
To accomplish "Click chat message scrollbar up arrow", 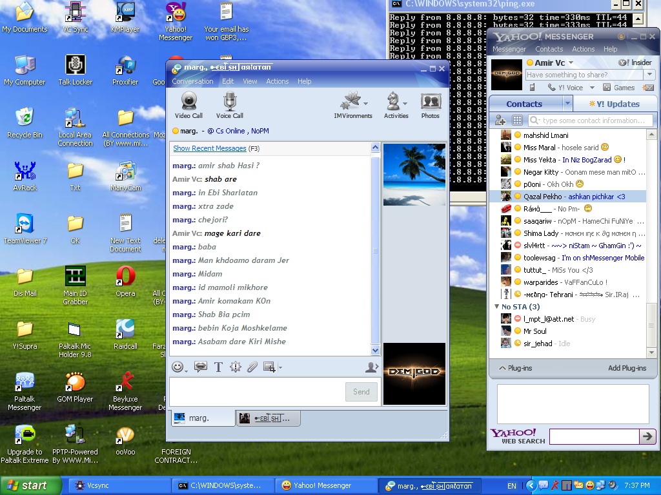I will [x=375, y=148].
